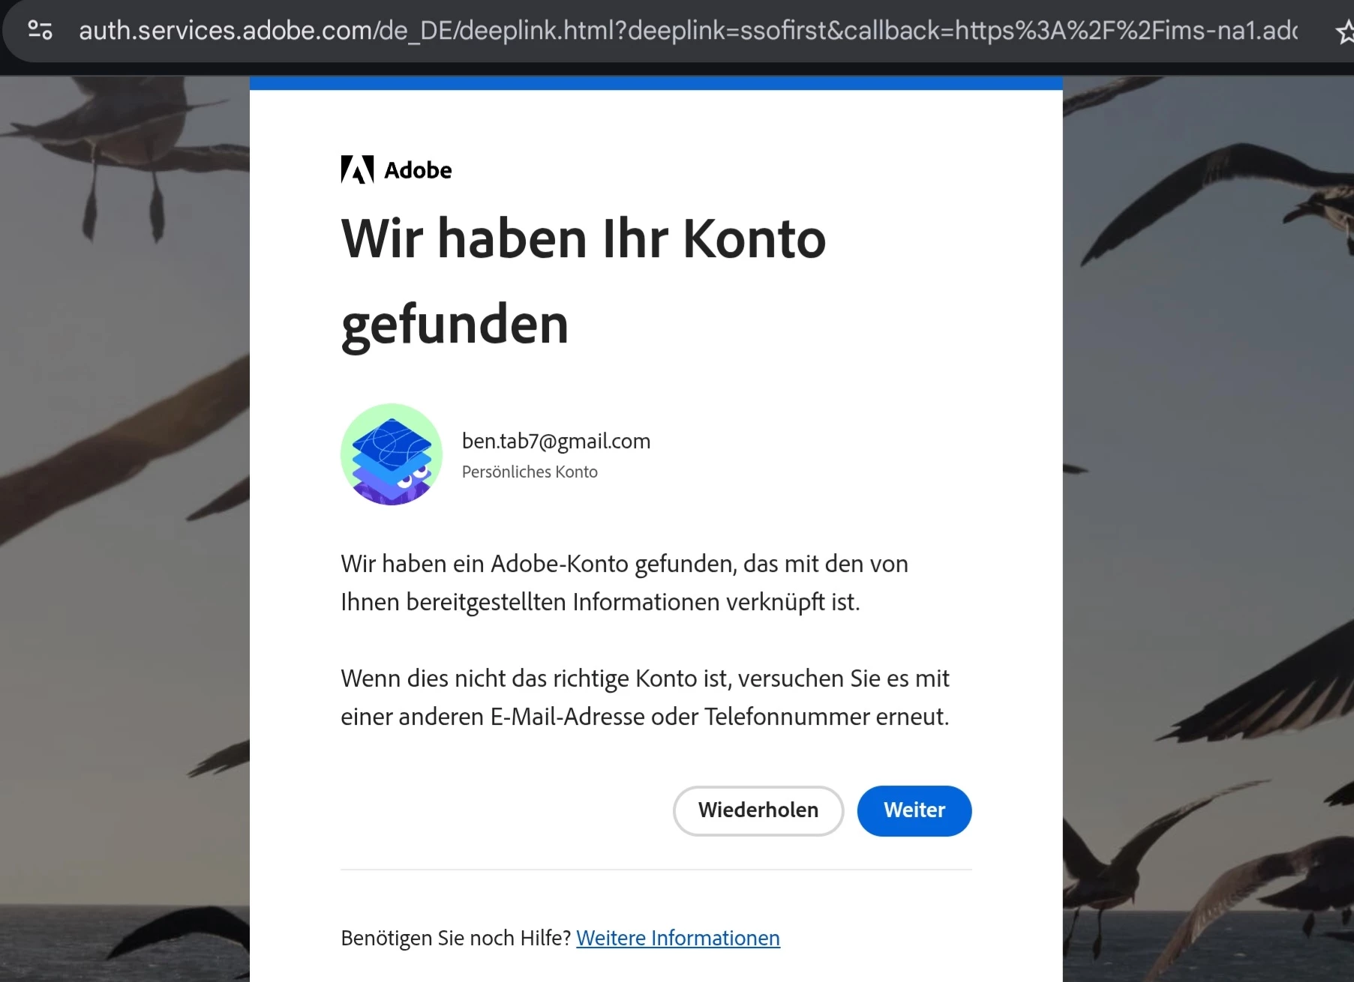Click the text about trying another E-Mail-Adresse

[645, 697]
